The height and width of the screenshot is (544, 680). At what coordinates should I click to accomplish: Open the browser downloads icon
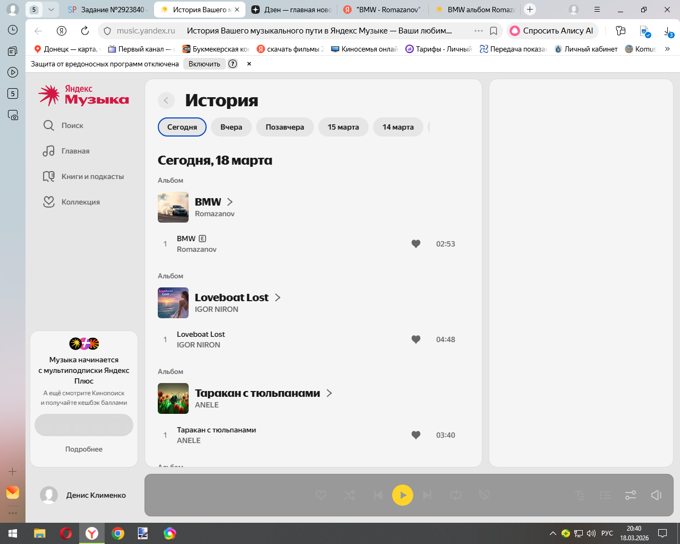(669, 31)
